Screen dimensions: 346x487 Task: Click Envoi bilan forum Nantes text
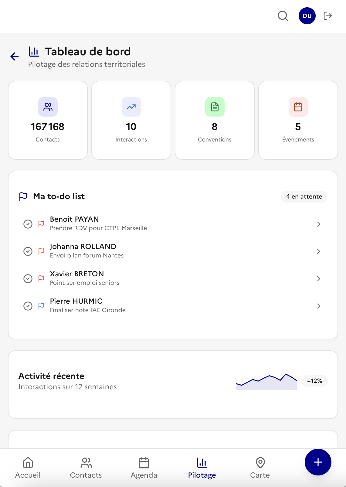[87, 255]
